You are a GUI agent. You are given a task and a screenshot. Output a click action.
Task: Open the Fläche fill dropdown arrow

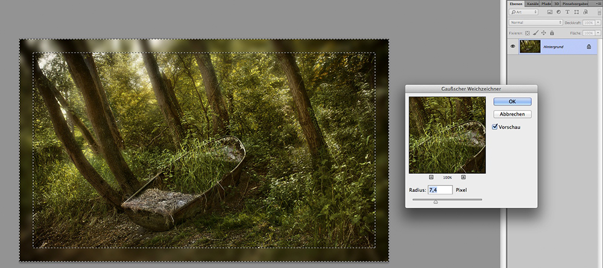pos(598,33)
